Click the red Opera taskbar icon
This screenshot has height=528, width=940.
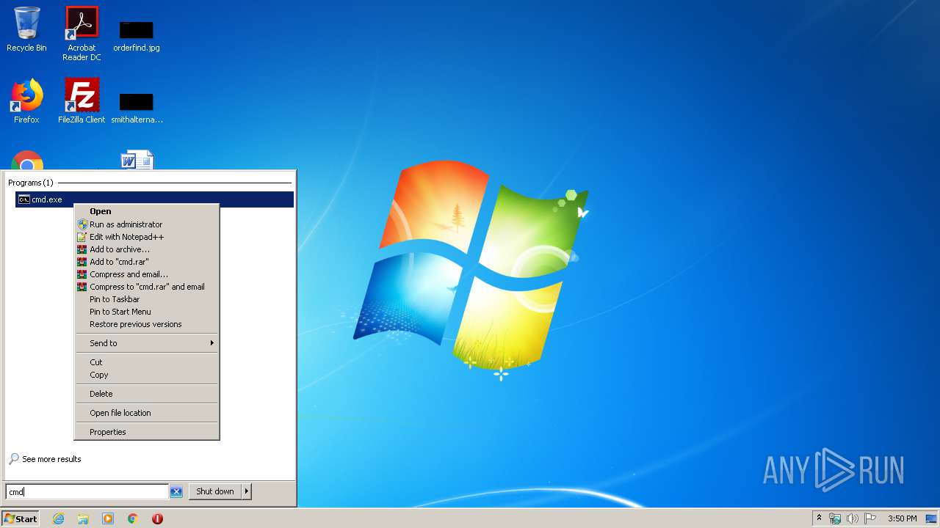click(x=157, y=518)
